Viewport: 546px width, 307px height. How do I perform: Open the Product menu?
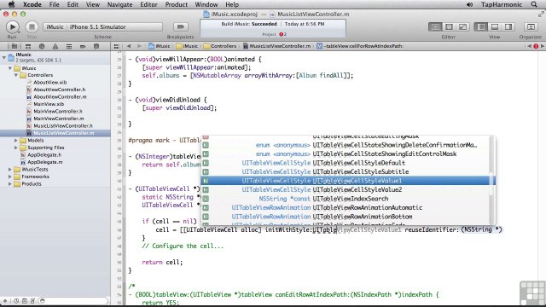177,4
